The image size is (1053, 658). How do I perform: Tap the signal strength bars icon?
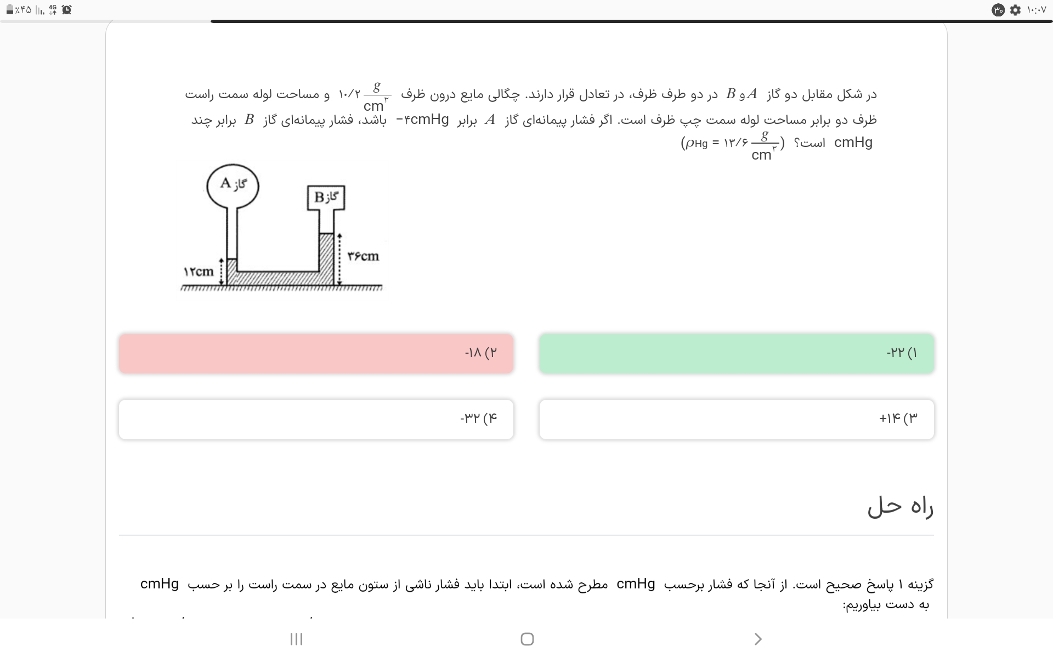coord(40,10)
